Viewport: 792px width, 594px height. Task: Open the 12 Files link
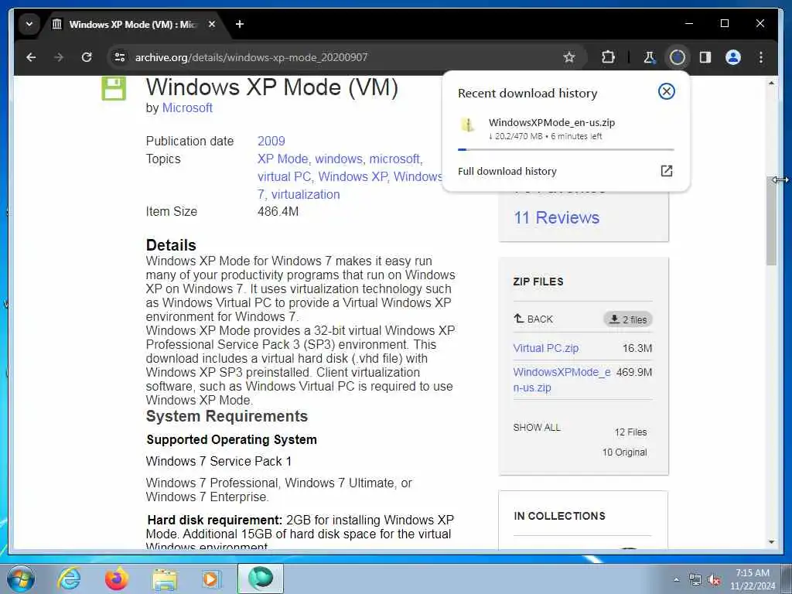pyautogui.click(x=630, y=432)
